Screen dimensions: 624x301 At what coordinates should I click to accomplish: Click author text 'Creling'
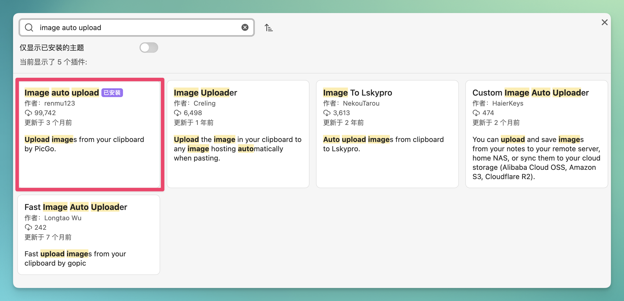205,103
